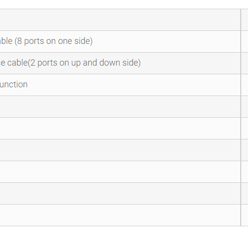Click the "(8 ports on one side)" cell
The height and width of the screenshot is (234, 248).
tap(120, 41)
